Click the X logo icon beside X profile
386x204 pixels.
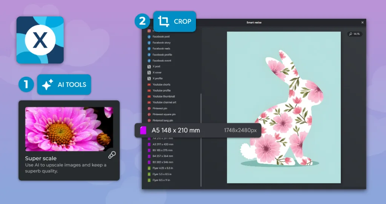(149, 79)
